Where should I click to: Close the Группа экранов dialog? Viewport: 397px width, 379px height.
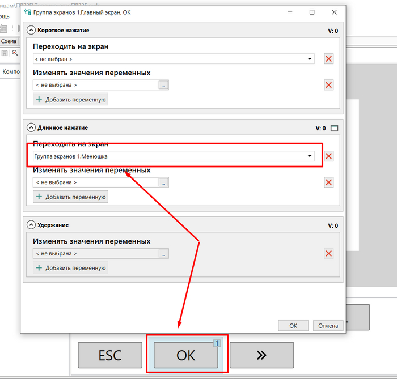click(334, 12)
